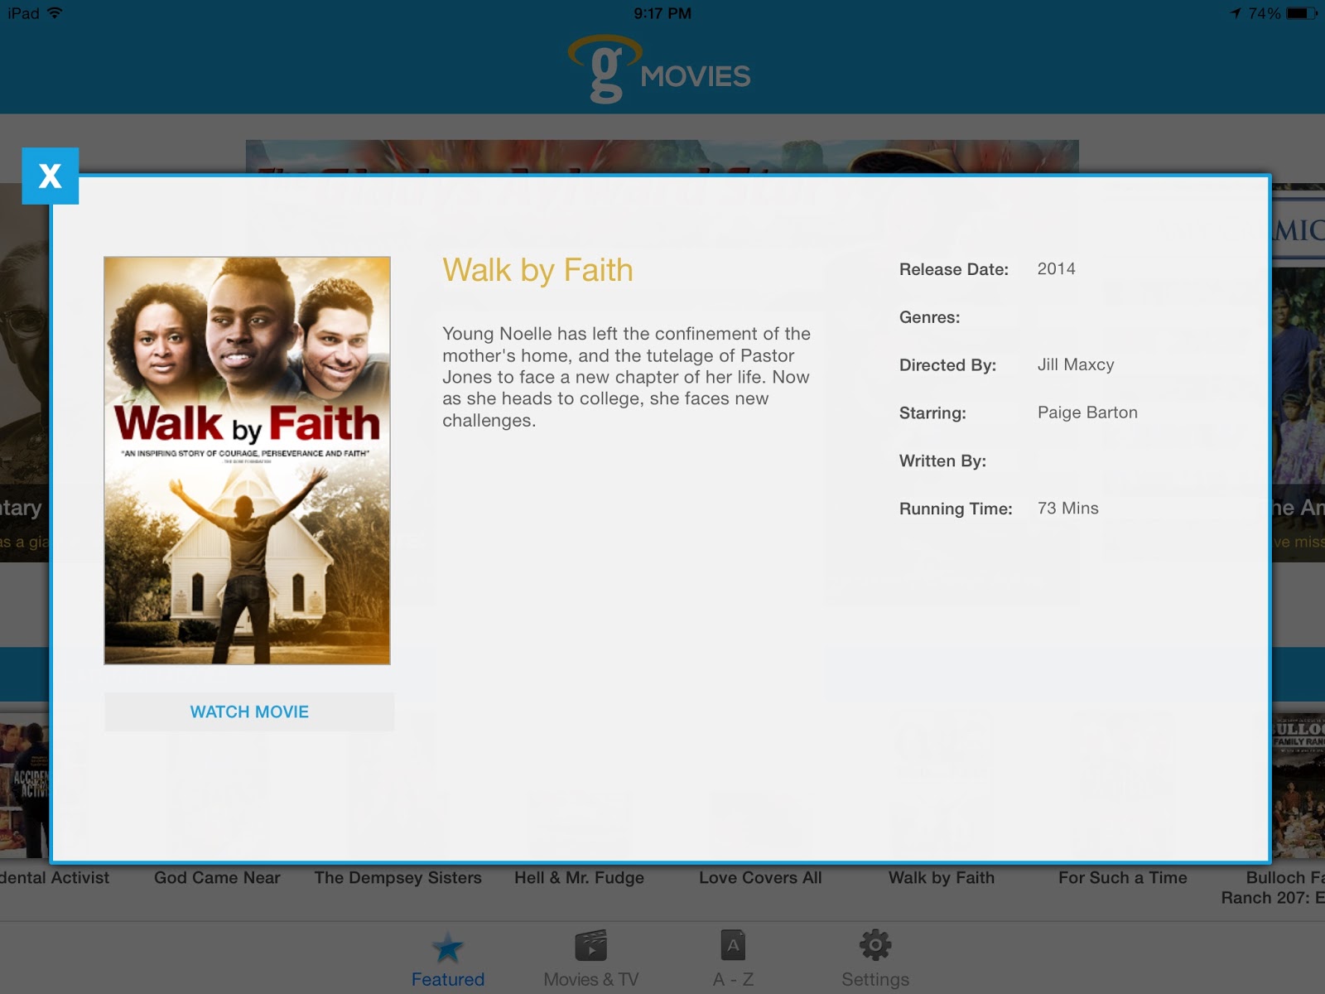Open the Featured tab

(x=448, y=959)
